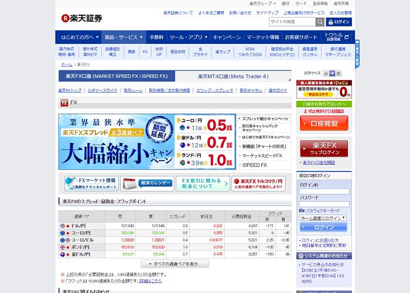410x293 pixels.
Task: Select the 楽天MT4口座 tab
Action: point(233,76)
